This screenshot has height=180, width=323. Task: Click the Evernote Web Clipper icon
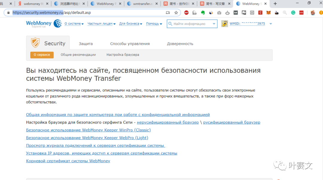pyautogui.click(x=203, y=13)
